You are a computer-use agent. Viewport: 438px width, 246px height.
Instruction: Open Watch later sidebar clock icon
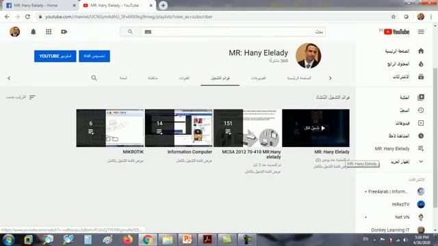click(421, 136)
